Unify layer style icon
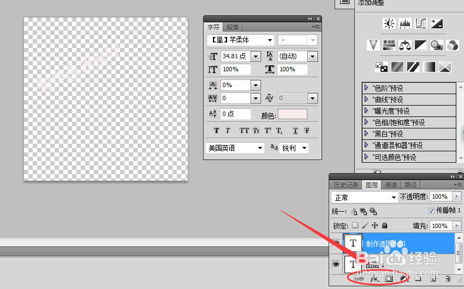The width and height of the screenshot is (464, 289). (x=373, y=211)
